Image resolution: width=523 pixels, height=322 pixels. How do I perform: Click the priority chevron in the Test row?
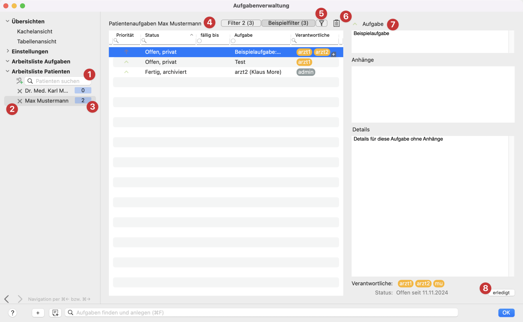pos(126,62)
